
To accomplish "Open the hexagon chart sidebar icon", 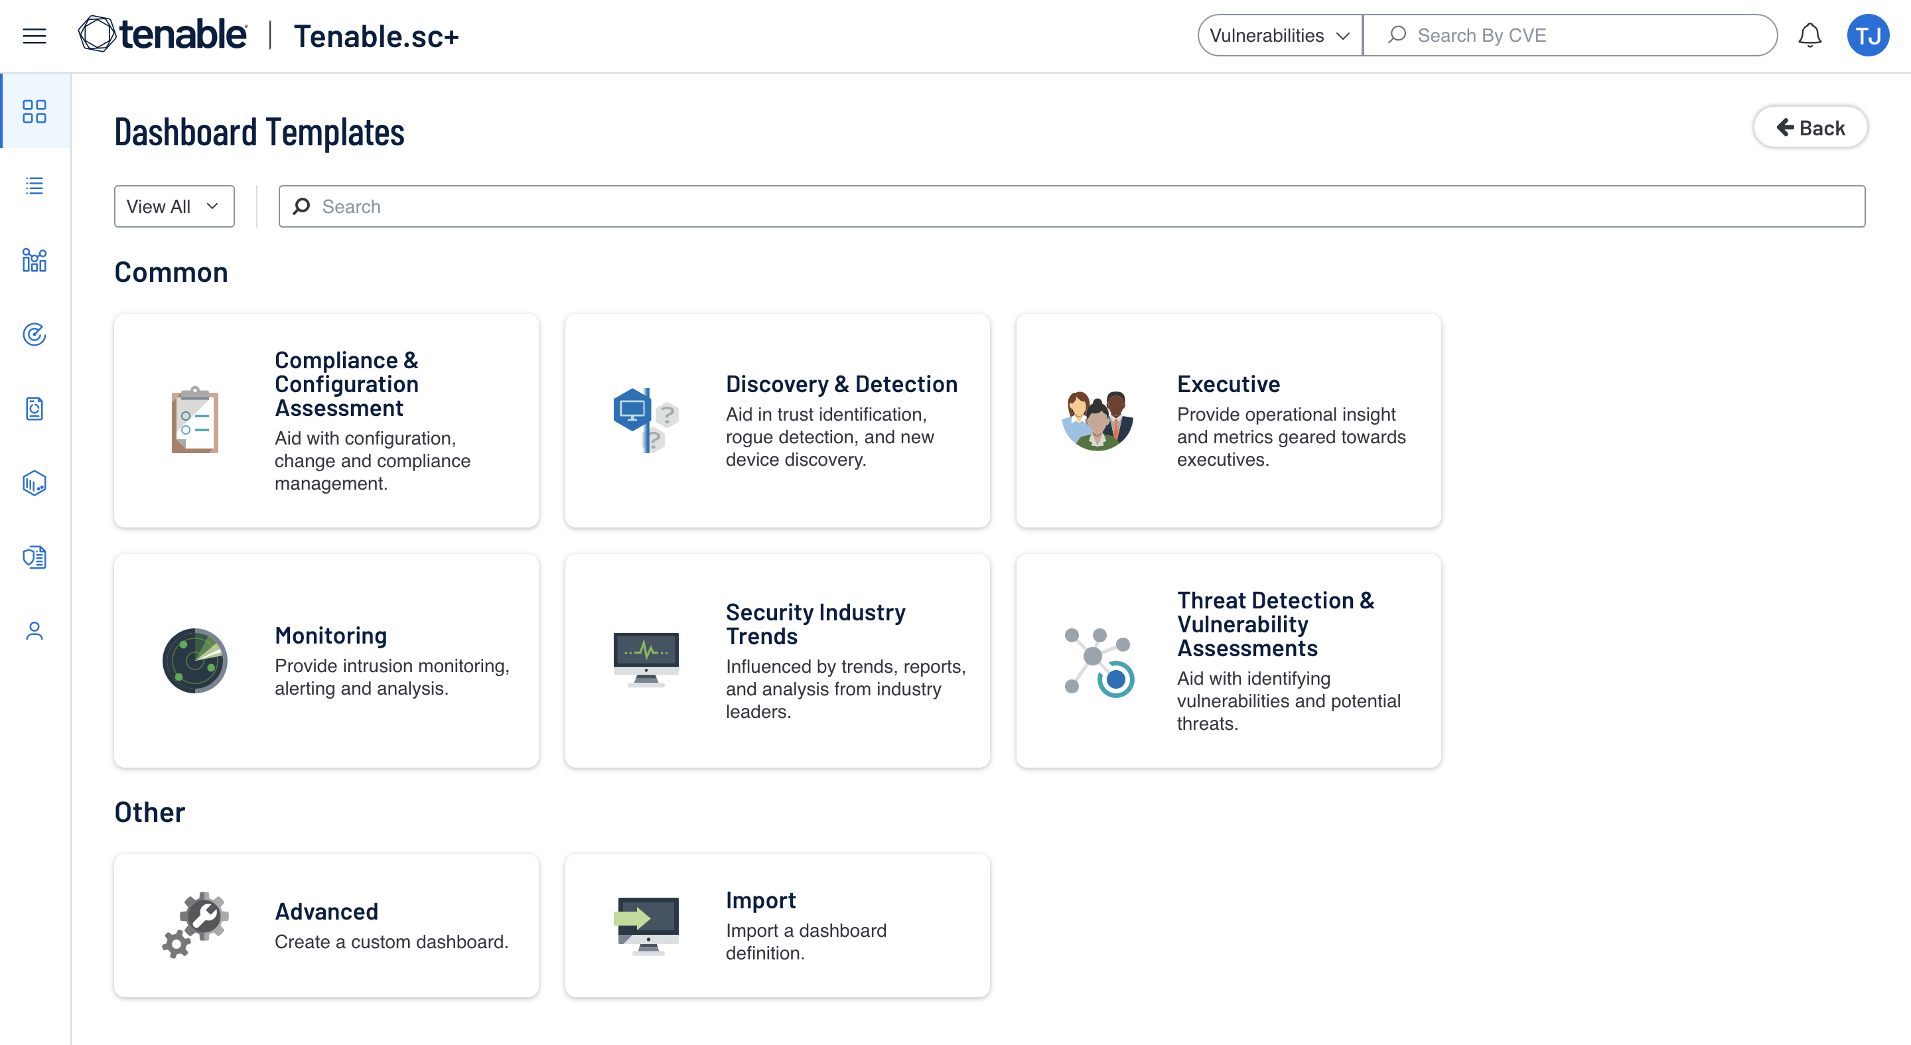I will tap(34, 483).
